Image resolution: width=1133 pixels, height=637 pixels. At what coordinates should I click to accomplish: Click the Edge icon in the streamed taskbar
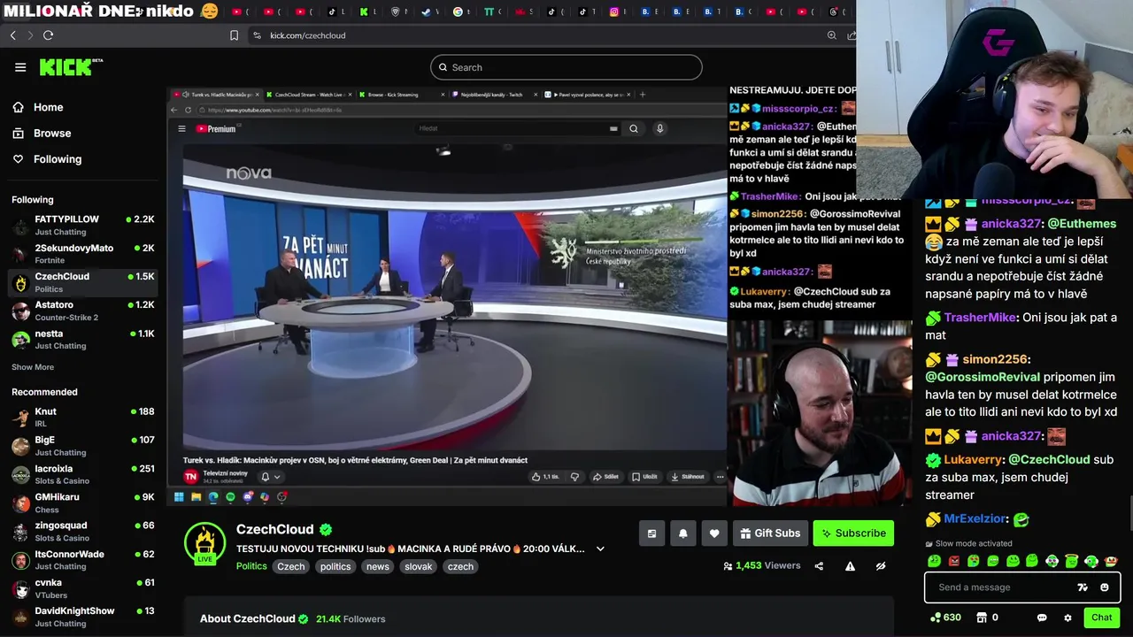(x=213, y=497)
